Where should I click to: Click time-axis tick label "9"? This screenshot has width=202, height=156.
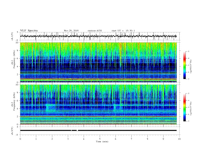163,139
